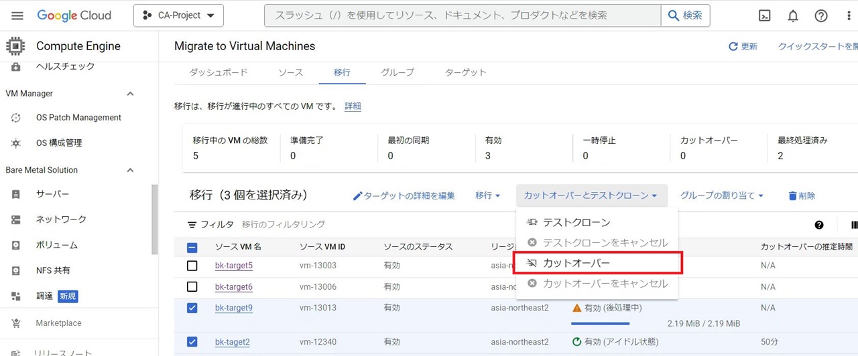Click the ネットワーク sidebar icon
This screenshot has width=858, height=356.
point(16,219)
